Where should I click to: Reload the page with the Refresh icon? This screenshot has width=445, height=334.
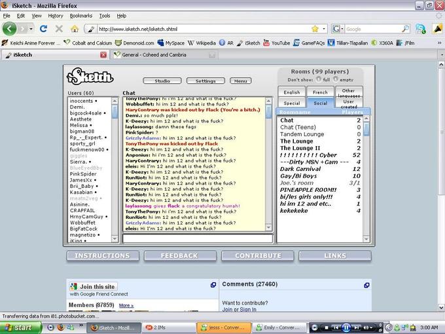[x=43, y=29]
